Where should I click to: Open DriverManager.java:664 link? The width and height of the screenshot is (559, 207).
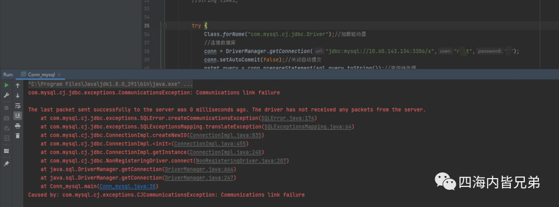point(200,169)
